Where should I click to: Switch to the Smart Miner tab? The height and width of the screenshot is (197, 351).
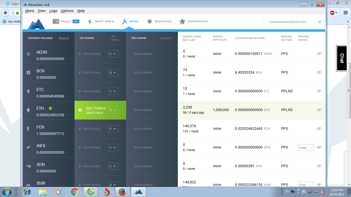tap(101, 22)
